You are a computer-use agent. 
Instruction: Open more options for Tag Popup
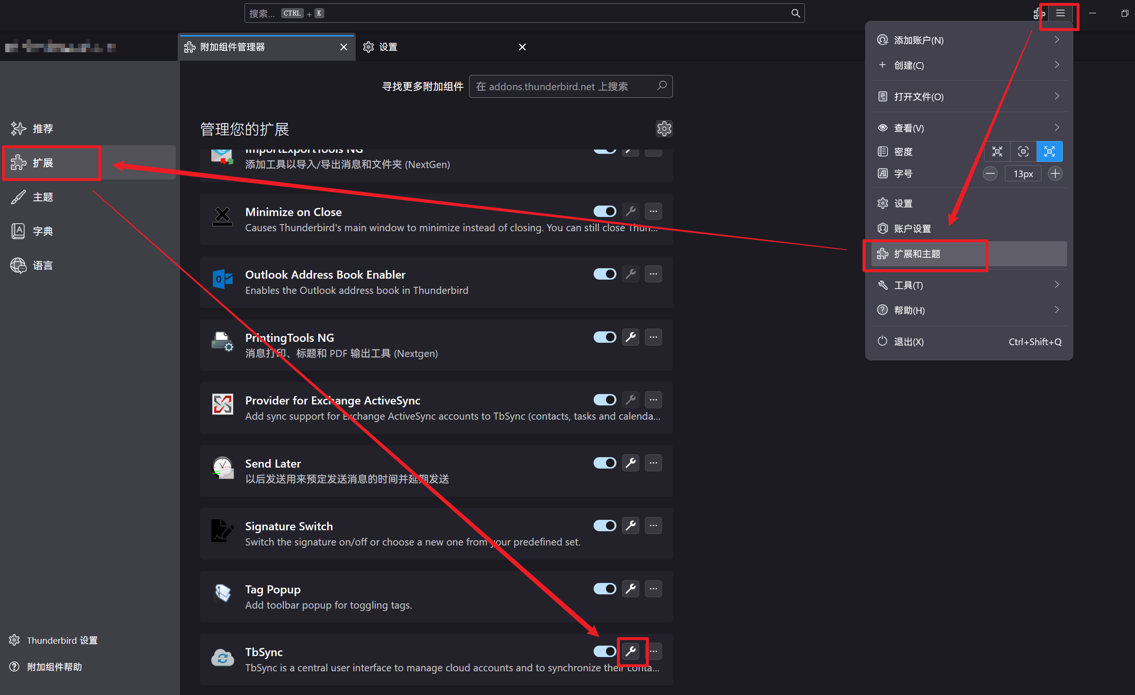pyautogui.click(x=654, y=589)
